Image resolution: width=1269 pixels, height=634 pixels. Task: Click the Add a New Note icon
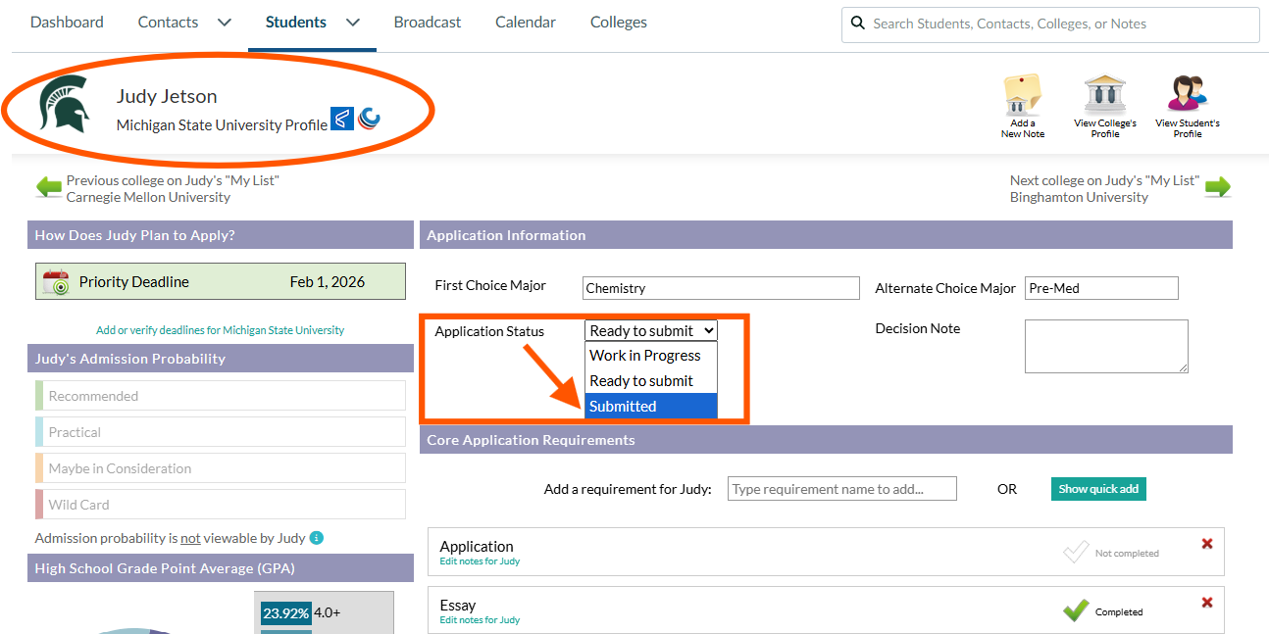coord(1023,96)
